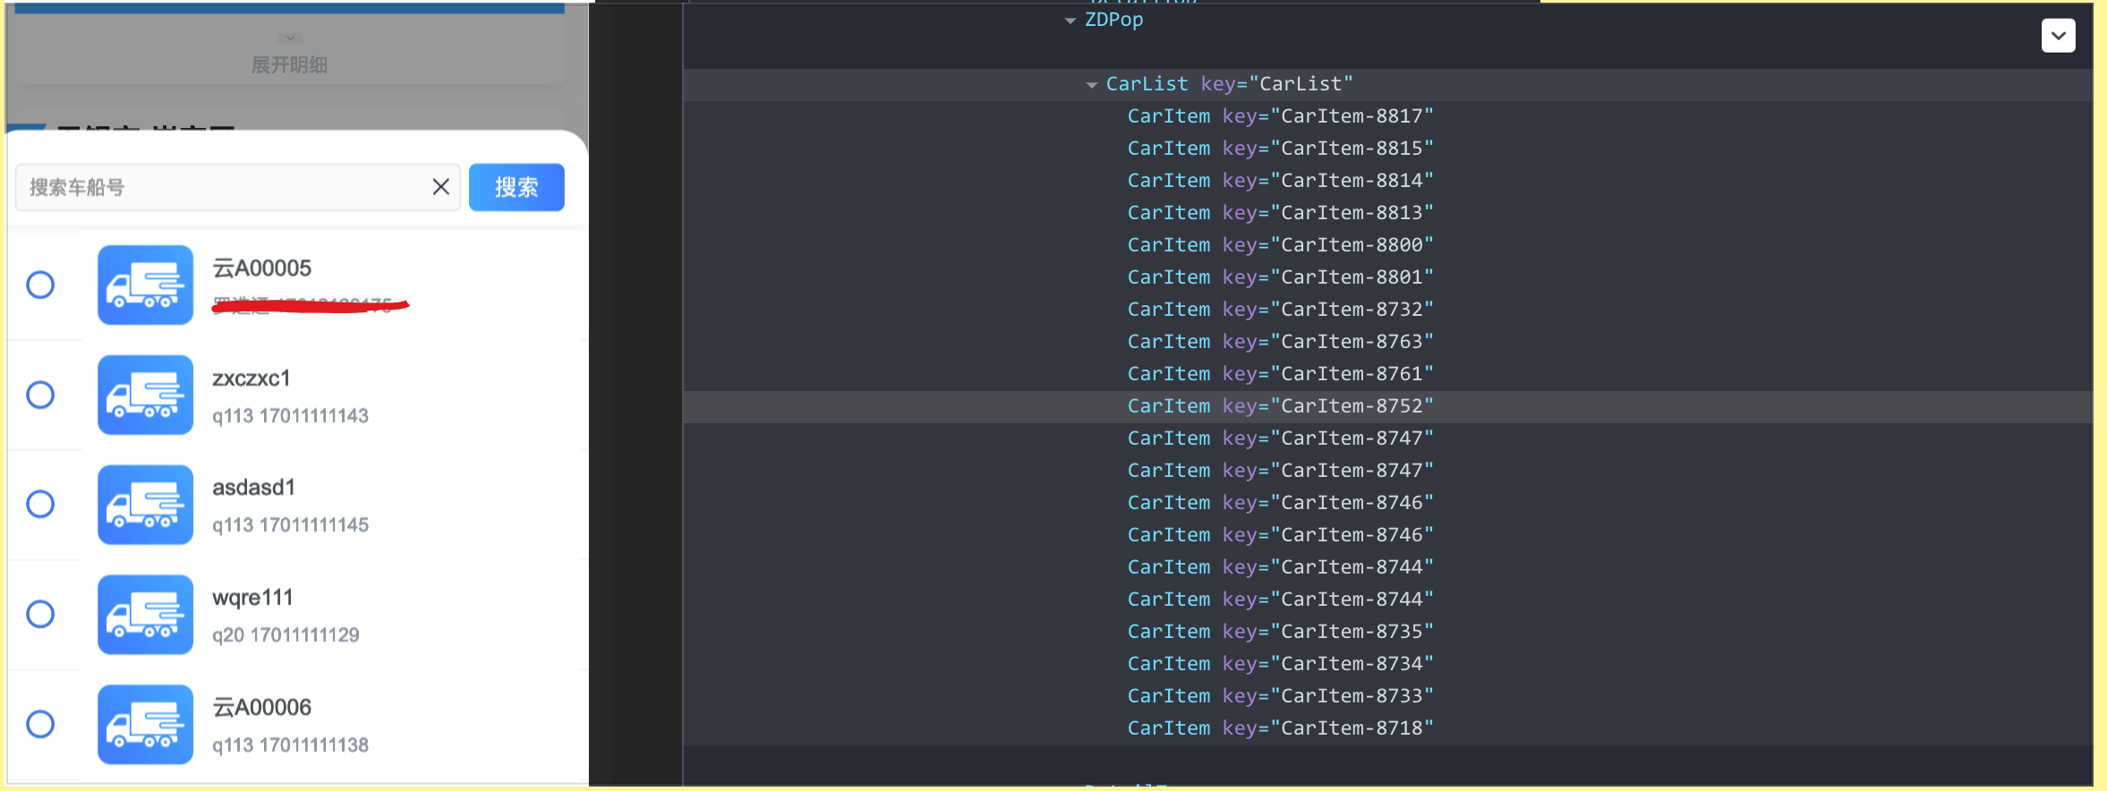This screenshot has height=791, width=2107.
Task: Select CarItem-8761 in component tree
Action: tap(1280, 374)
